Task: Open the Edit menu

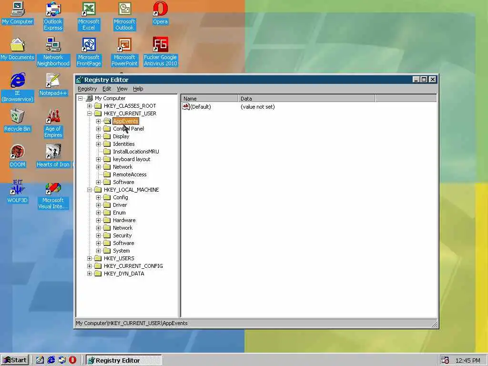Action: tap(107, 89)
